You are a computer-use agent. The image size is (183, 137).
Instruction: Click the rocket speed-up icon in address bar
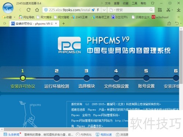pyautogui.click(x=93, y=10)
